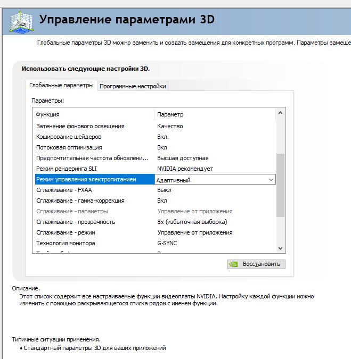Select the Кэширование шейдеров row
Image resolution: width=351 pixels, height=359 pixels.
point(155,137)
